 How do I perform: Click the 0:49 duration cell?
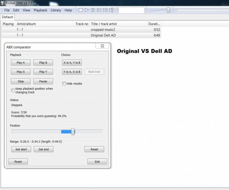pos(157,35)
